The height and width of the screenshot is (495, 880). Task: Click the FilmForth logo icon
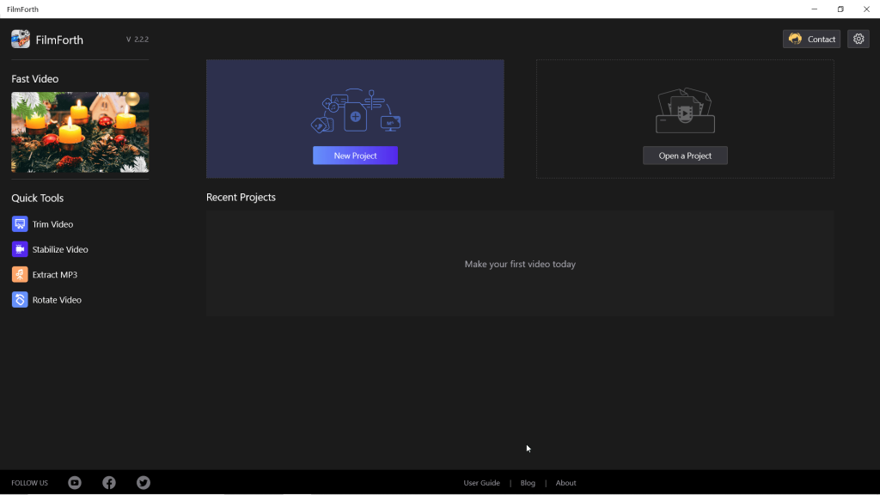[x=20, y=39]
